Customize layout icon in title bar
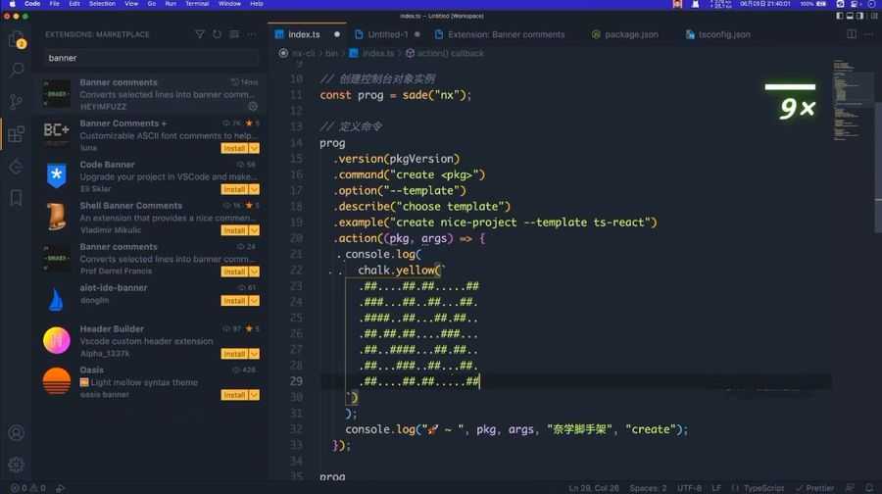882x494 pixels. [873, 17]
